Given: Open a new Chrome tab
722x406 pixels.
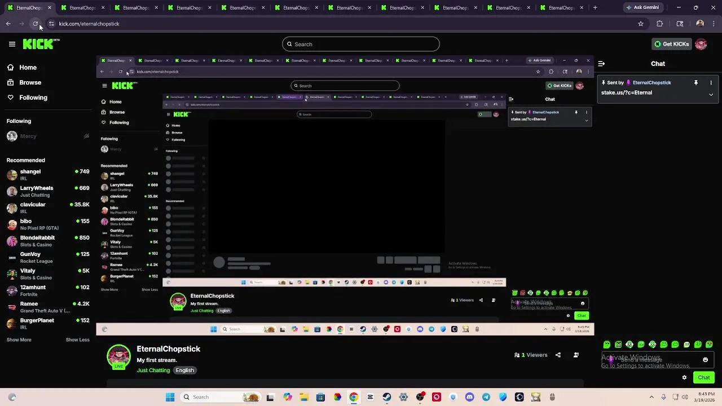Looking at the screenshot, I should pos(595,8).
